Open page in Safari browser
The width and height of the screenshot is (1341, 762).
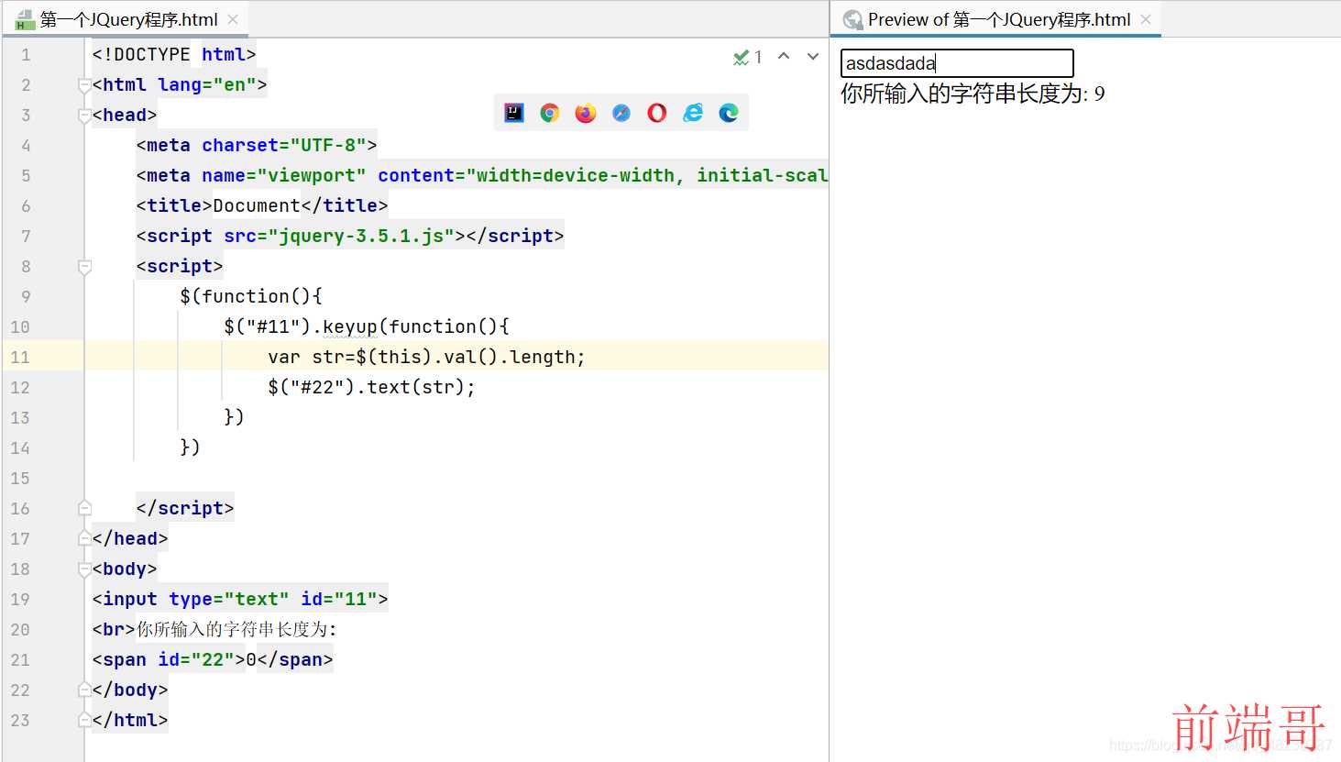pyautogui.click(x=621, y=113)
